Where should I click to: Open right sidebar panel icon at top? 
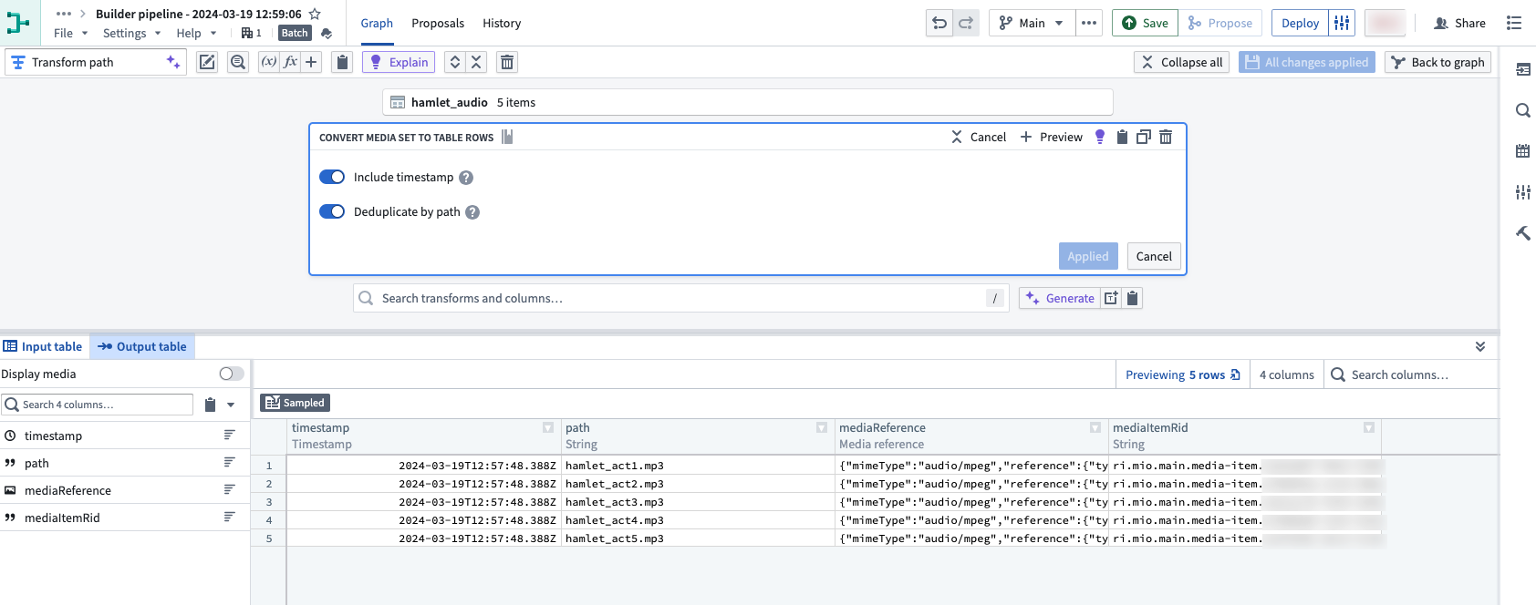pyautogui.click(x=1522, y=69)
